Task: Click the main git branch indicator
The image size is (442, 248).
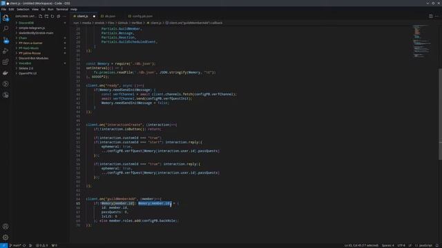Action: tap(15, 245)
